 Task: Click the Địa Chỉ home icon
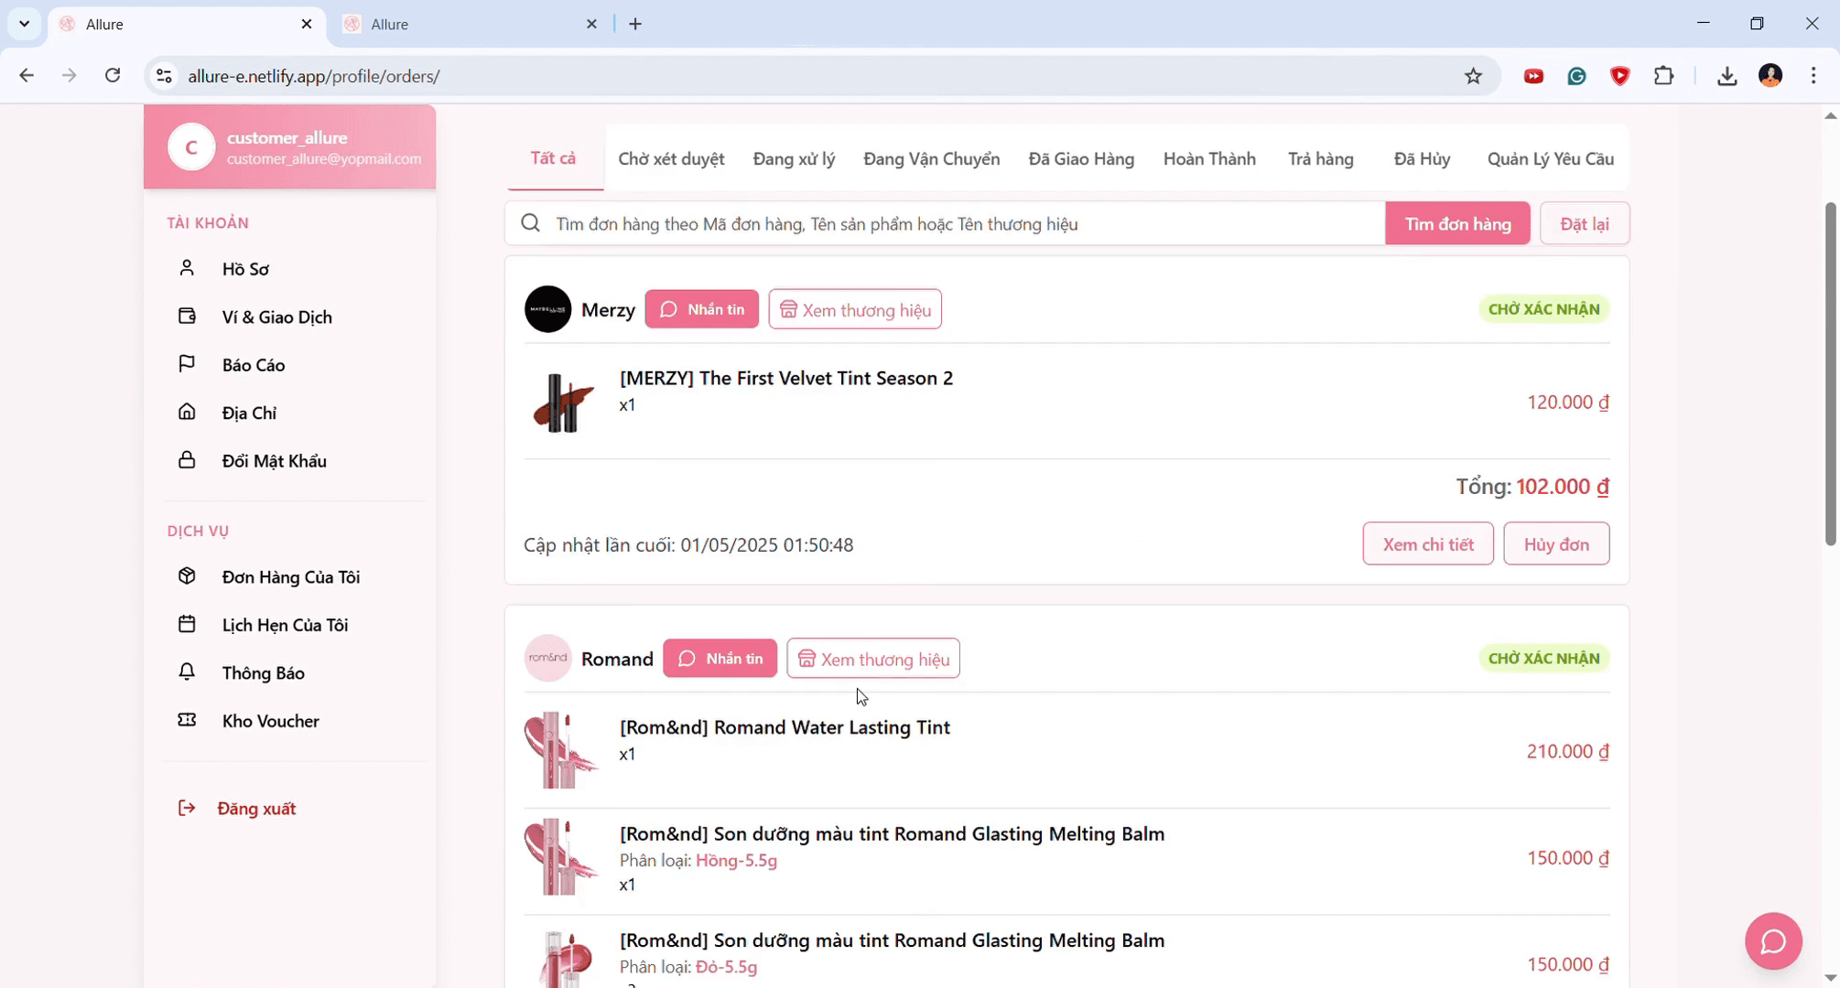[187, 412]
